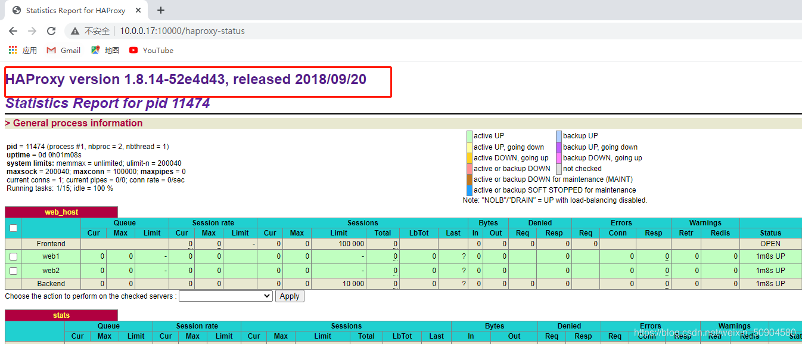Click web2 status 1m8s UP cell
This screenshot has width=802, height=344.
770,271
